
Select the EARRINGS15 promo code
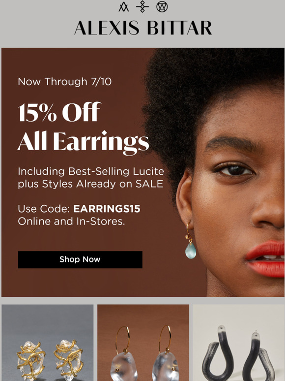tap(107, 209)
